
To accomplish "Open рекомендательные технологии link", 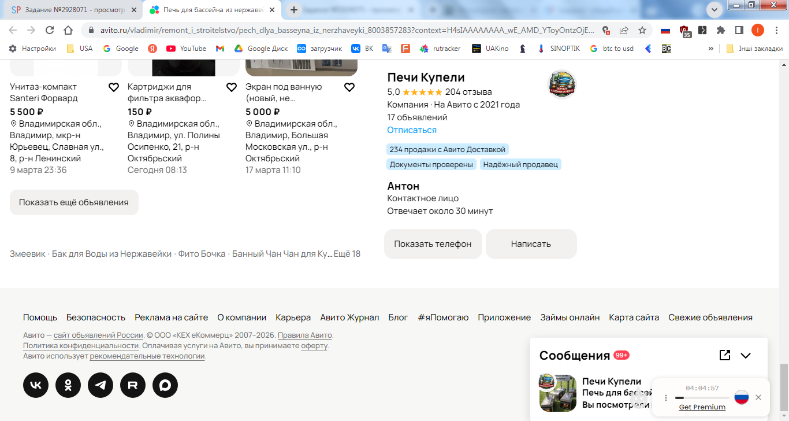I will [x=147, y=356].
